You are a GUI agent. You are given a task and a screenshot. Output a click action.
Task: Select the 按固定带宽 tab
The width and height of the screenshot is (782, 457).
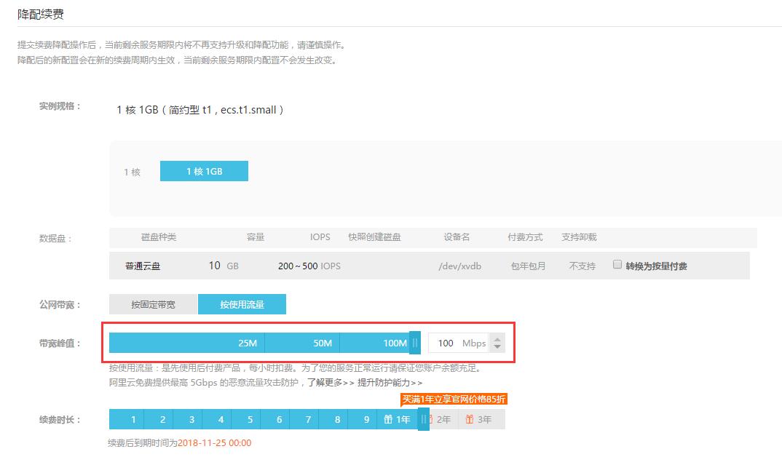(x=153, y=304)
